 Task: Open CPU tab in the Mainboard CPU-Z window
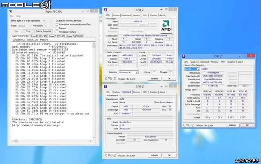[108, 92]
